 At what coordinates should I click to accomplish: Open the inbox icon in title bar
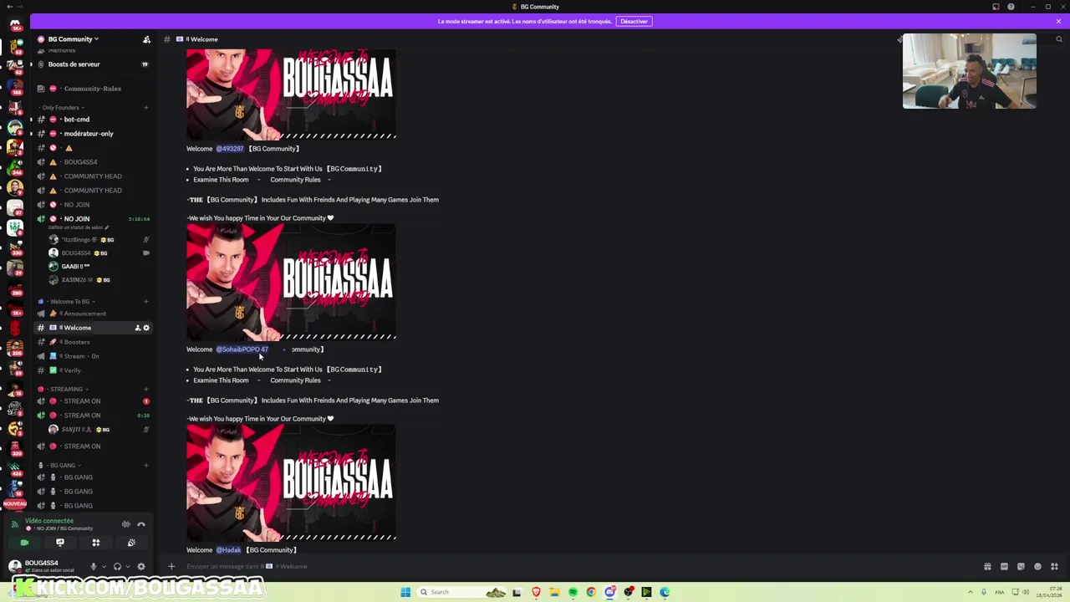point(996,7)
